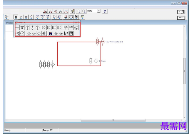Select the blue floppy-disk source icon
The height and width of the screenshot is (135, 192).
tap(50, 33)
